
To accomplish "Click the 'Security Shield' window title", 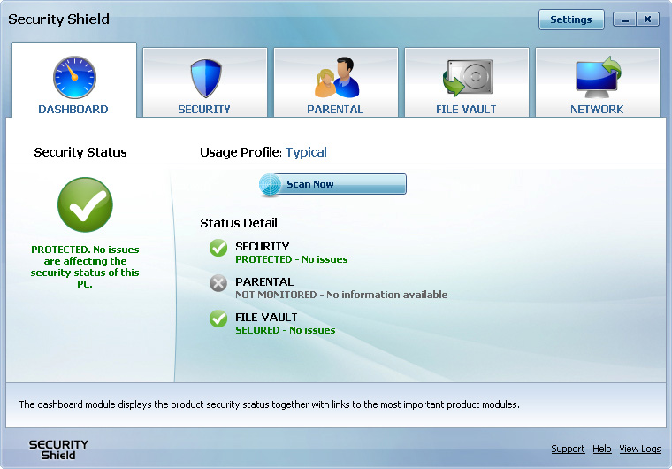I will [x=58, y=19].
